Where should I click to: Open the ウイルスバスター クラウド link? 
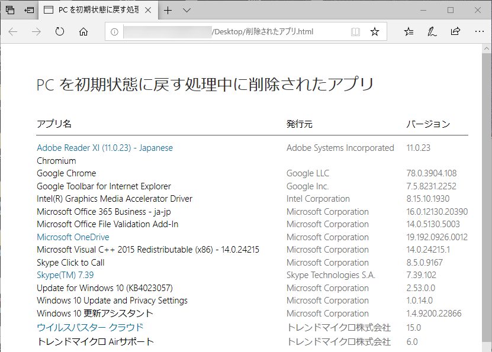(90, 327)
